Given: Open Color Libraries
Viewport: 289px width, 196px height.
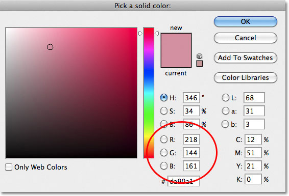Looking at the screenshot, I should coord(246,78).
